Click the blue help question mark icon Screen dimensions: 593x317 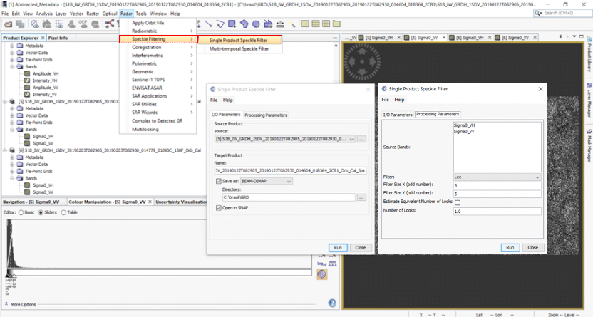331,302
